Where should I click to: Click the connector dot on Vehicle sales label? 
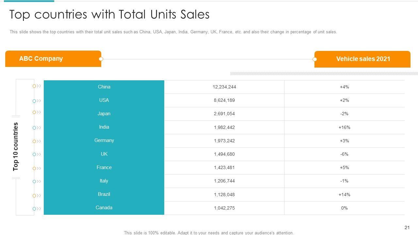[x=315, y=59]
